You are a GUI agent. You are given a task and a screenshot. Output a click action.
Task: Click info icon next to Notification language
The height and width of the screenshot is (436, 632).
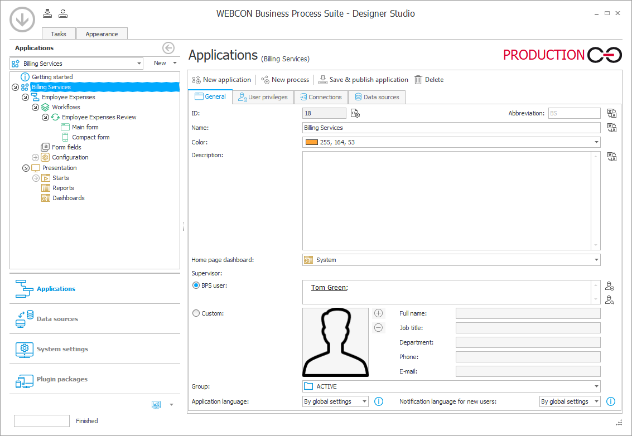(611, 401)
